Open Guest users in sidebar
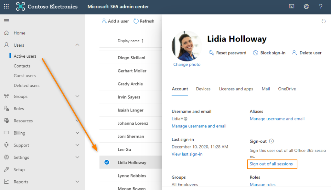Image resolution: width=331 pixels, height=190 pixels. (25, 76)
